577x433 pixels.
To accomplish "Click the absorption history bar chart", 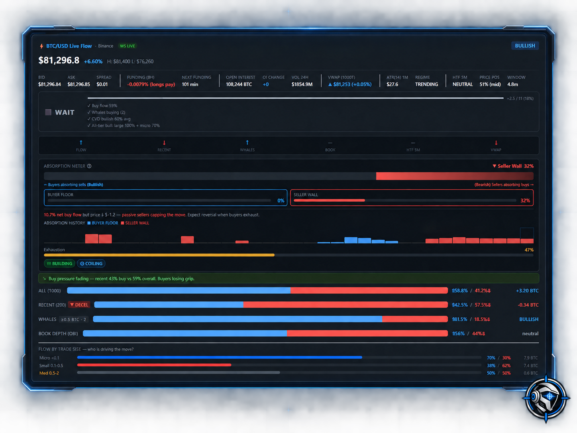I will point(288,236).
